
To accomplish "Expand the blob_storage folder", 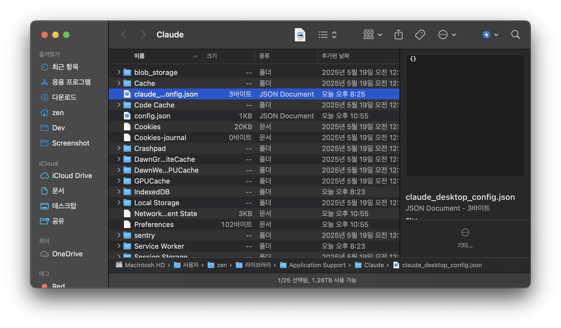I will (119, 72).
